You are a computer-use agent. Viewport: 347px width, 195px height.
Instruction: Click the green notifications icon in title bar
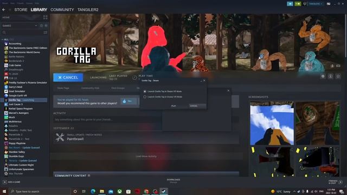tap(298, 4)
